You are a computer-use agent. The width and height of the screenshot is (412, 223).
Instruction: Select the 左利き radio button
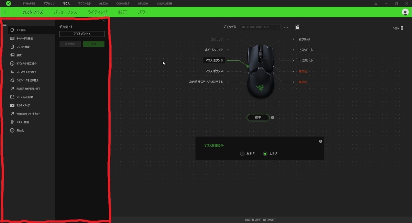click(242, 154)
